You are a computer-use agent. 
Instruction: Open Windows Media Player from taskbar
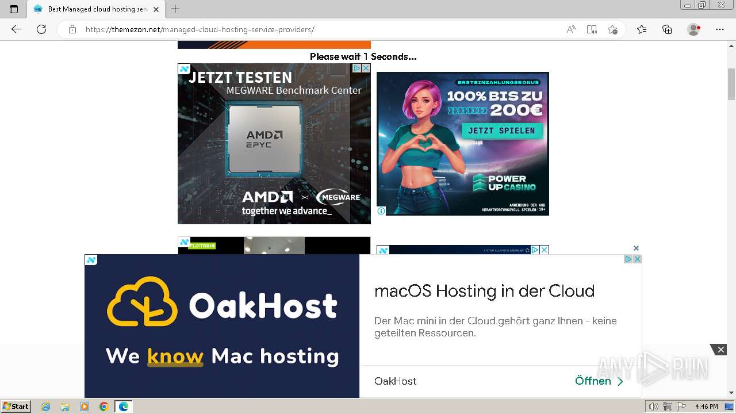click(85, 407)
